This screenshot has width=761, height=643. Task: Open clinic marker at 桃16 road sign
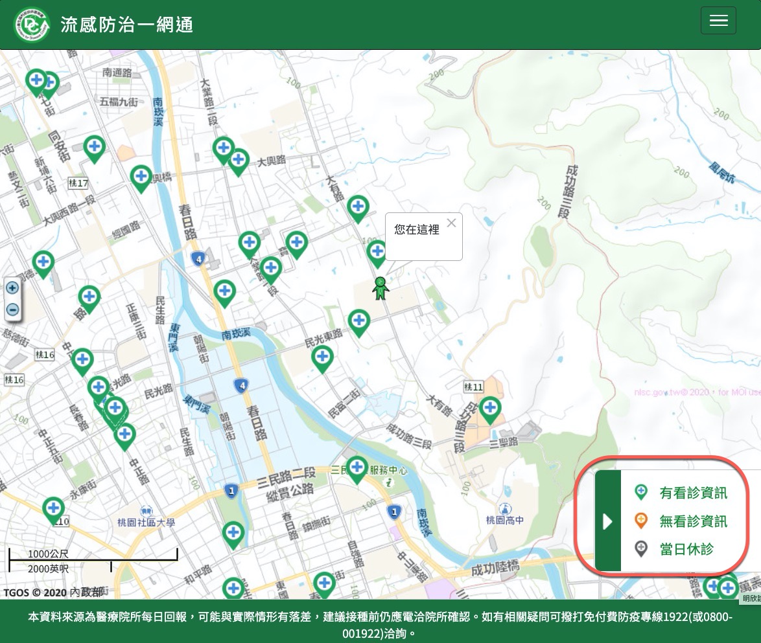point(82,362)
